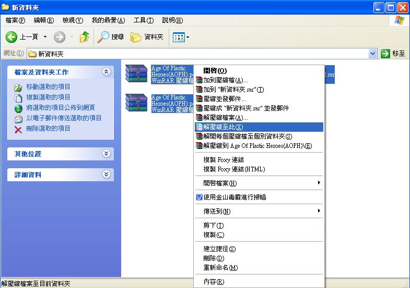This screenshot has height=288, width=410.
Task: Select 建立捷徑(S) option
Action: (x=259, y=249)
